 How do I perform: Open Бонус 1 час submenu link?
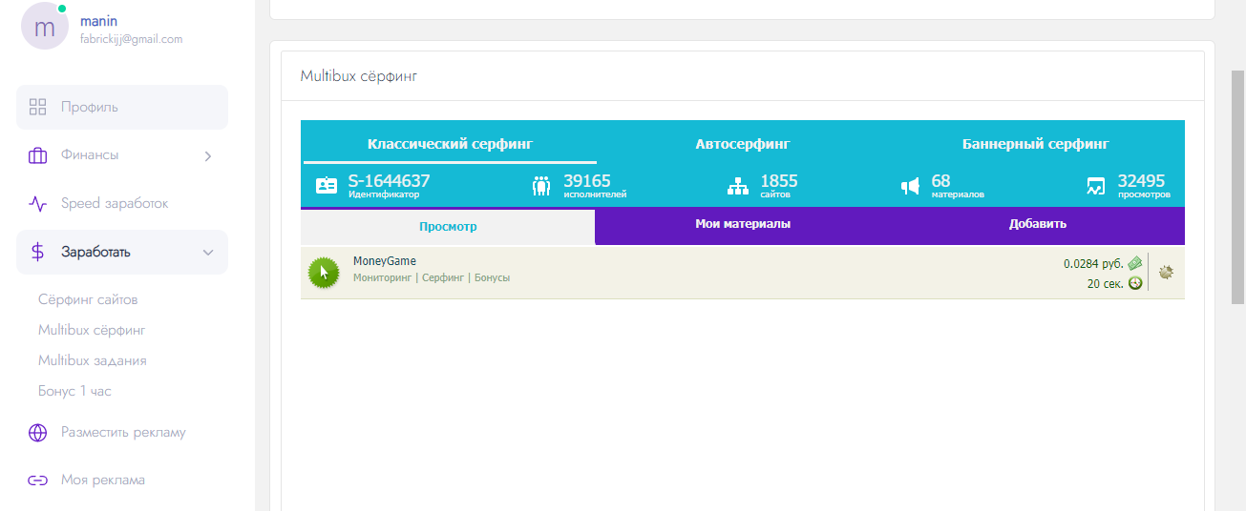tap(74, 391)
